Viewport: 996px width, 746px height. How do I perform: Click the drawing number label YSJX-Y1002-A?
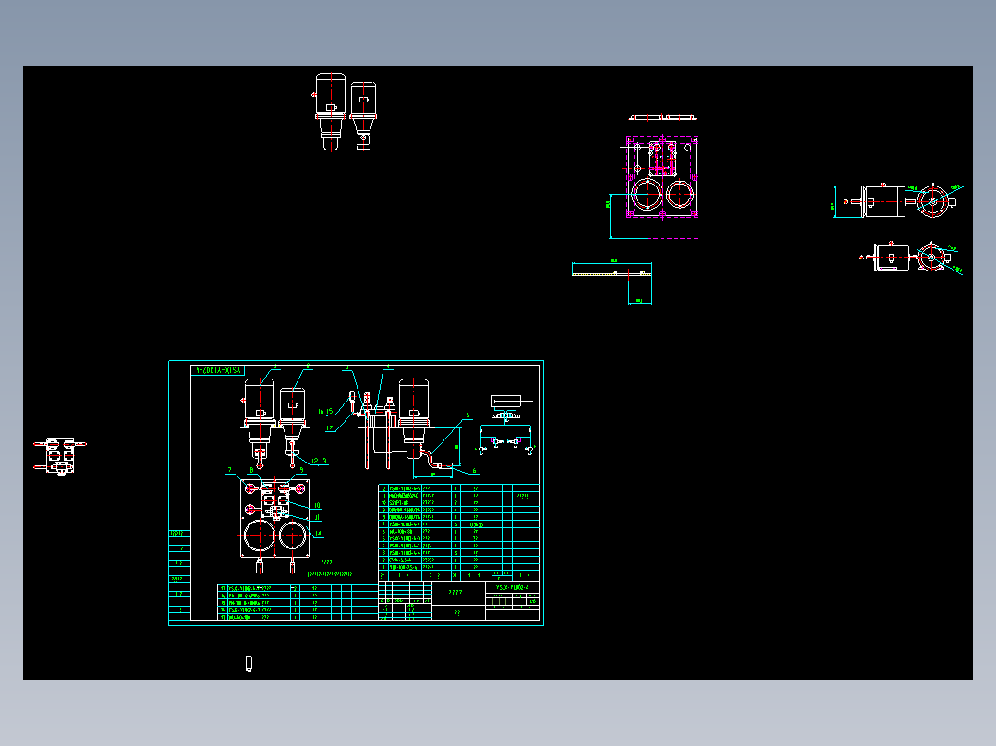point(218,369)
